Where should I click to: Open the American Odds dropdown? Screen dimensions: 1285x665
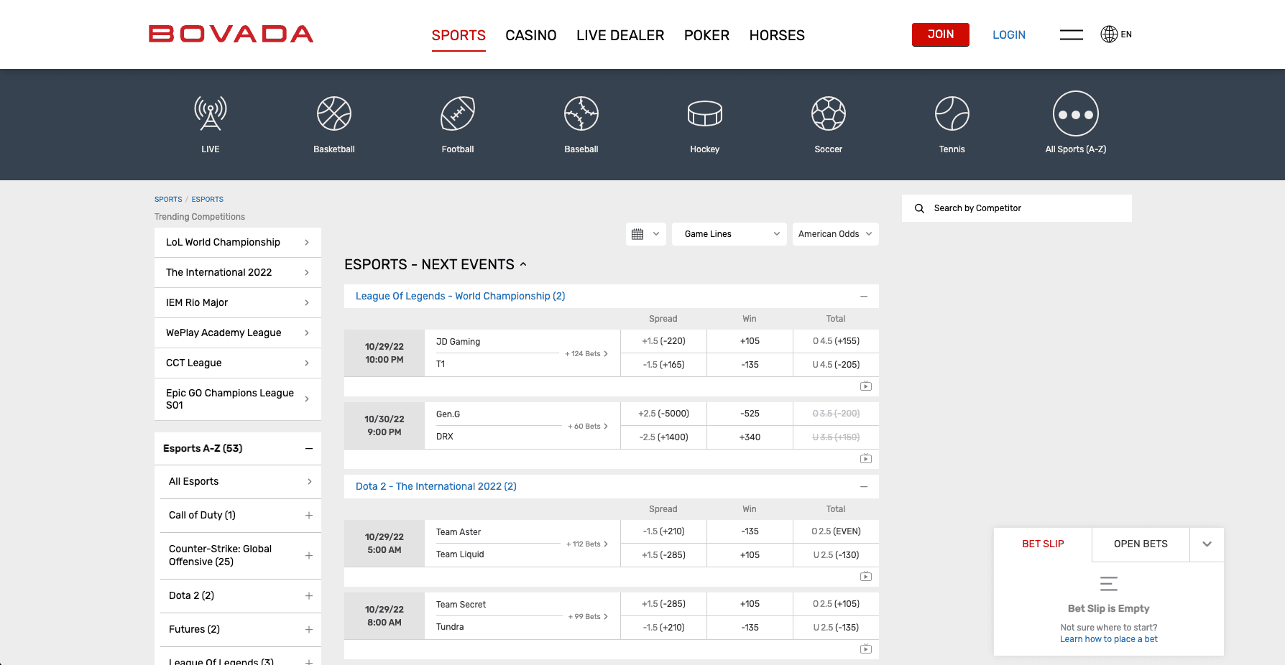tap(835, 234)
